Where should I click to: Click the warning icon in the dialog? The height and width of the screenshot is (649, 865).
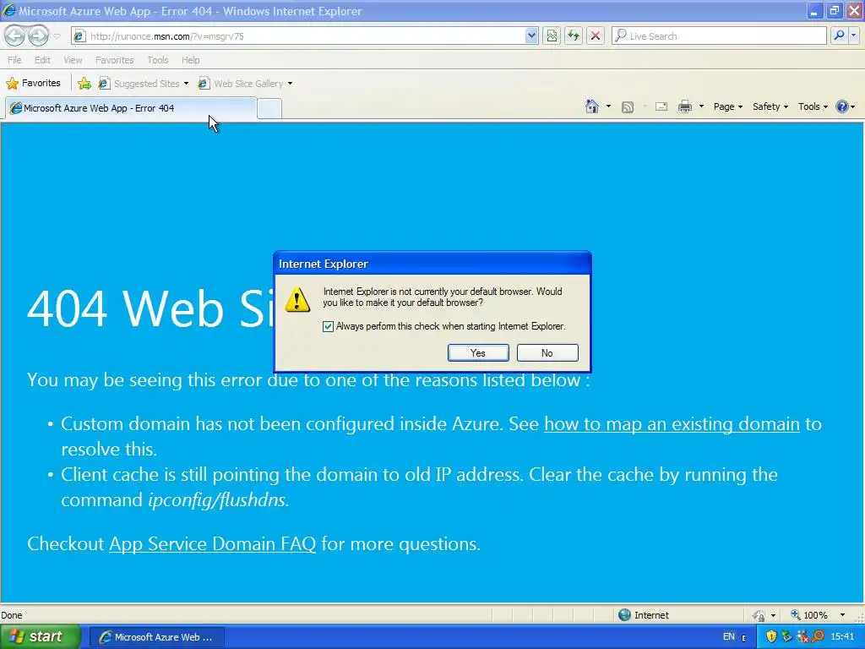[x=297, y=300]
